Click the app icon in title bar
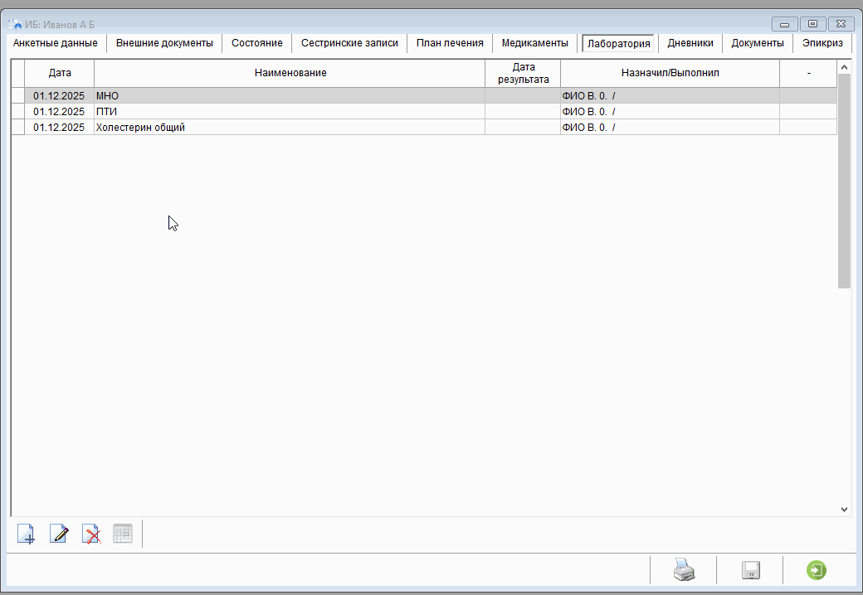Screen dimensions: 863x595 pyautogui.click(x=15, y=24)
